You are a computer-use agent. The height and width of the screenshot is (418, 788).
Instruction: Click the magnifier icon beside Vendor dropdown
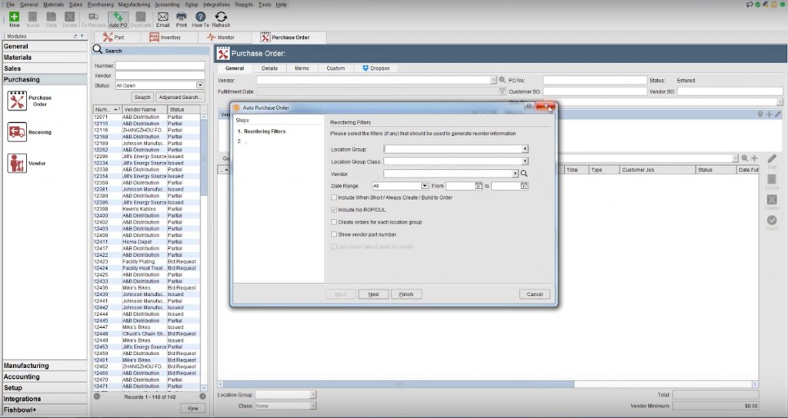pos(525,174)
